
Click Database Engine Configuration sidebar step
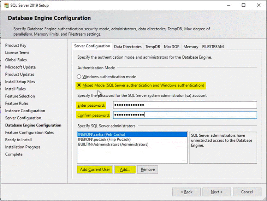pos(33,125)
